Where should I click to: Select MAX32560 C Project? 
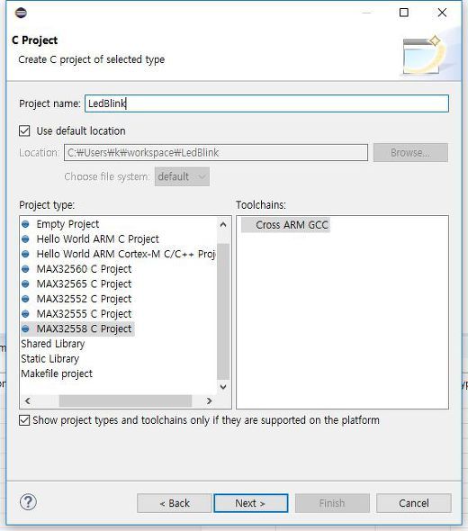(84, 269)
